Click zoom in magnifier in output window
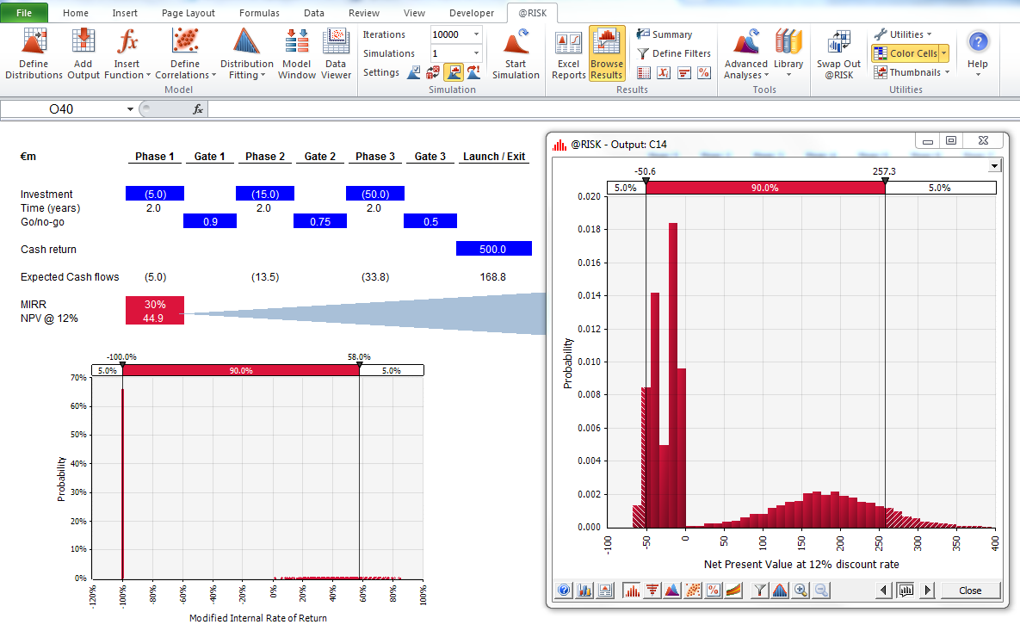This screenshot has width=1020, height=637. point(801,591)
